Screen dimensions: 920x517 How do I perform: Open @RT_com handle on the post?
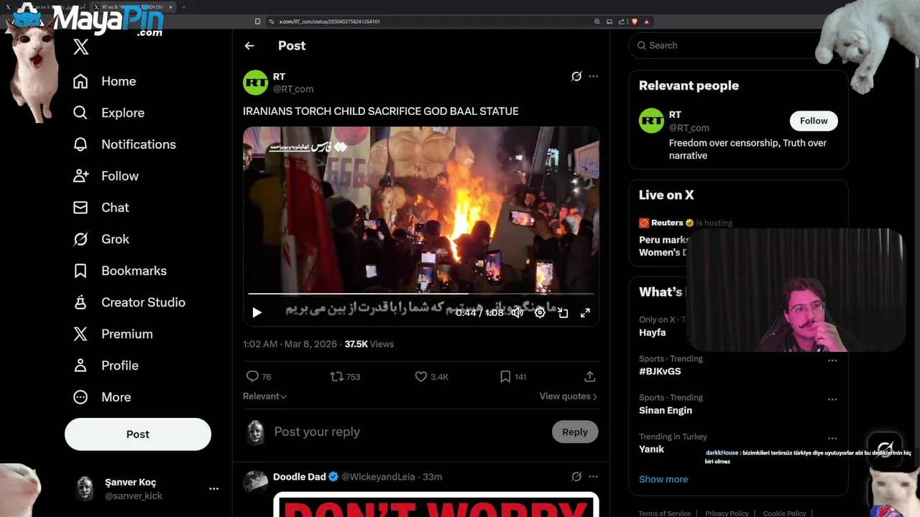tap(293, 89)
